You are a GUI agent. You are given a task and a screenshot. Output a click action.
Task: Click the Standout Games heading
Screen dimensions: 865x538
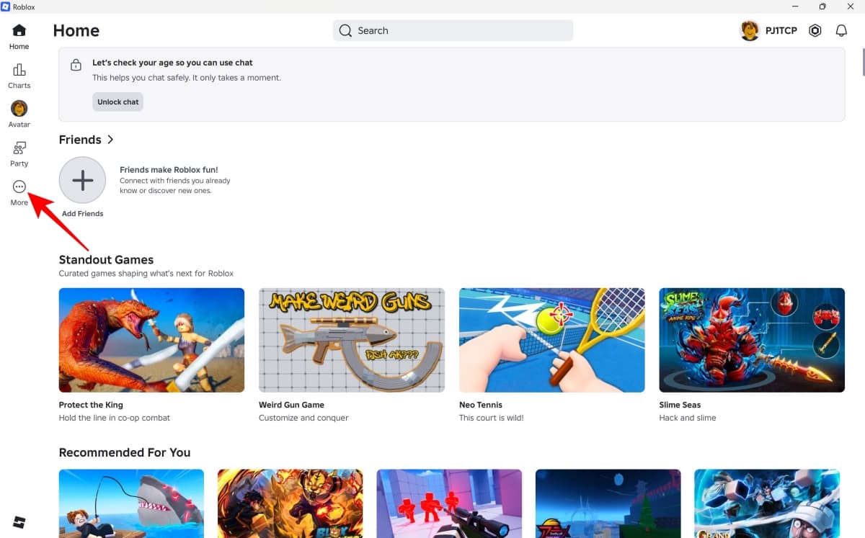(x=106, y=260)
